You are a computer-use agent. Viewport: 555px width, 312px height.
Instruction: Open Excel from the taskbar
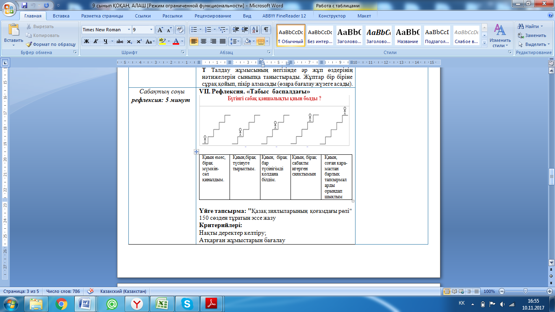162,303
